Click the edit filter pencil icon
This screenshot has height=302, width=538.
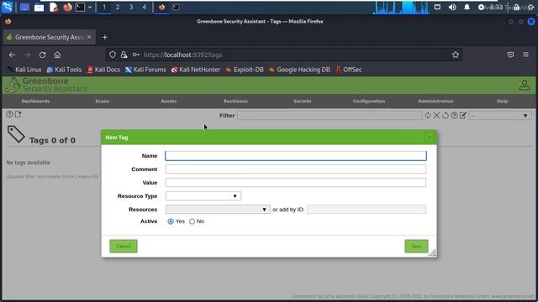(x=463, y=116)
